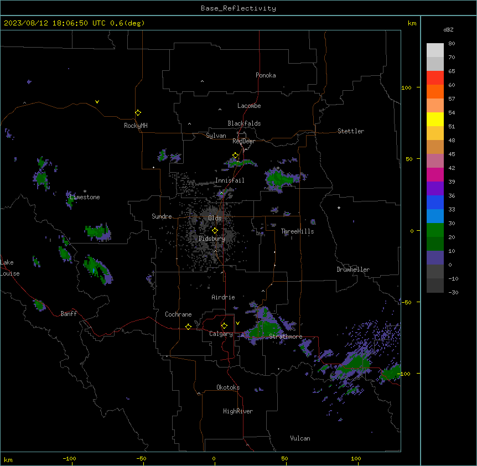Select the yellow diamond marker below Cochrane
477x466 pixels.
[x=188, y=327]
